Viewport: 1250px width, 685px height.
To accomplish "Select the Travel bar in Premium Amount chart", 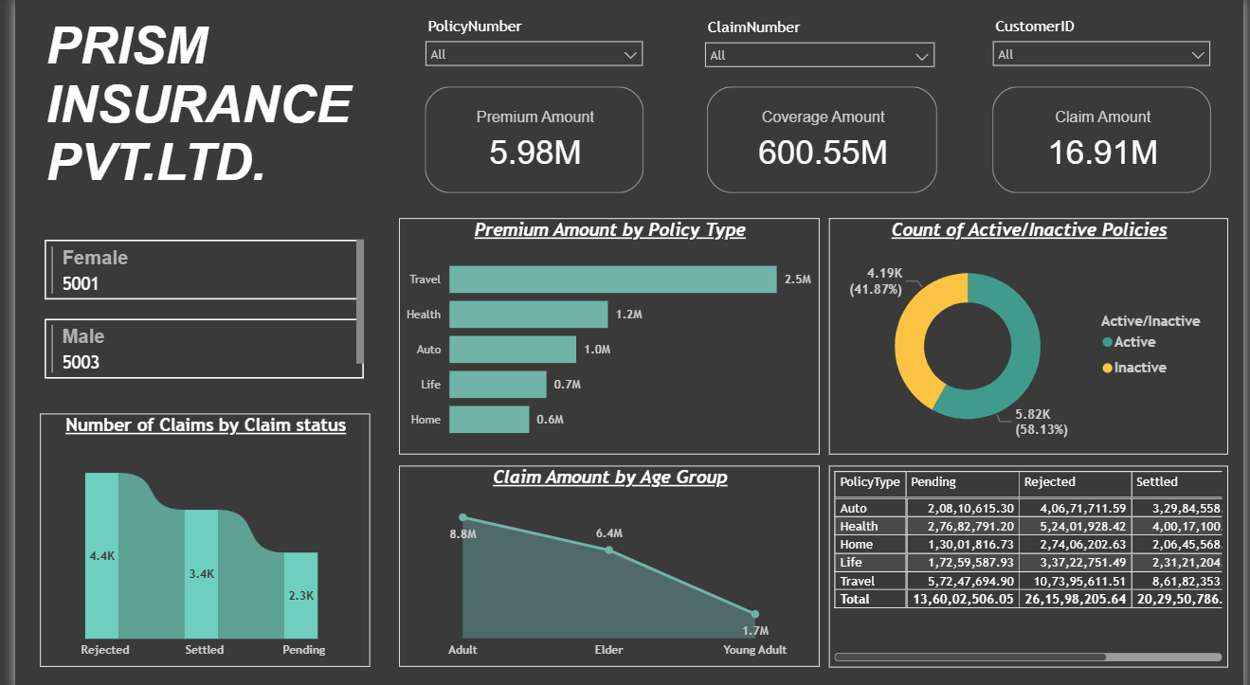I will pos(612,279).
